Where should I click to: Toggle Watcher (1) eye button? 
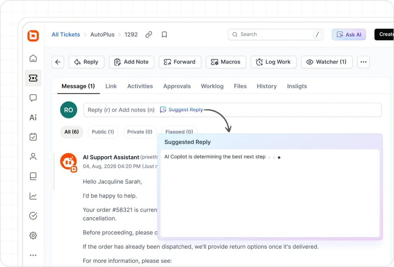[327, 62]
